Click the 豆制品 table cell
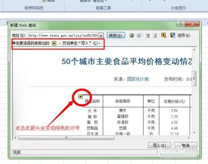This screenshot has width=208, height=164. pyautogui.click(x=92, y=128)
